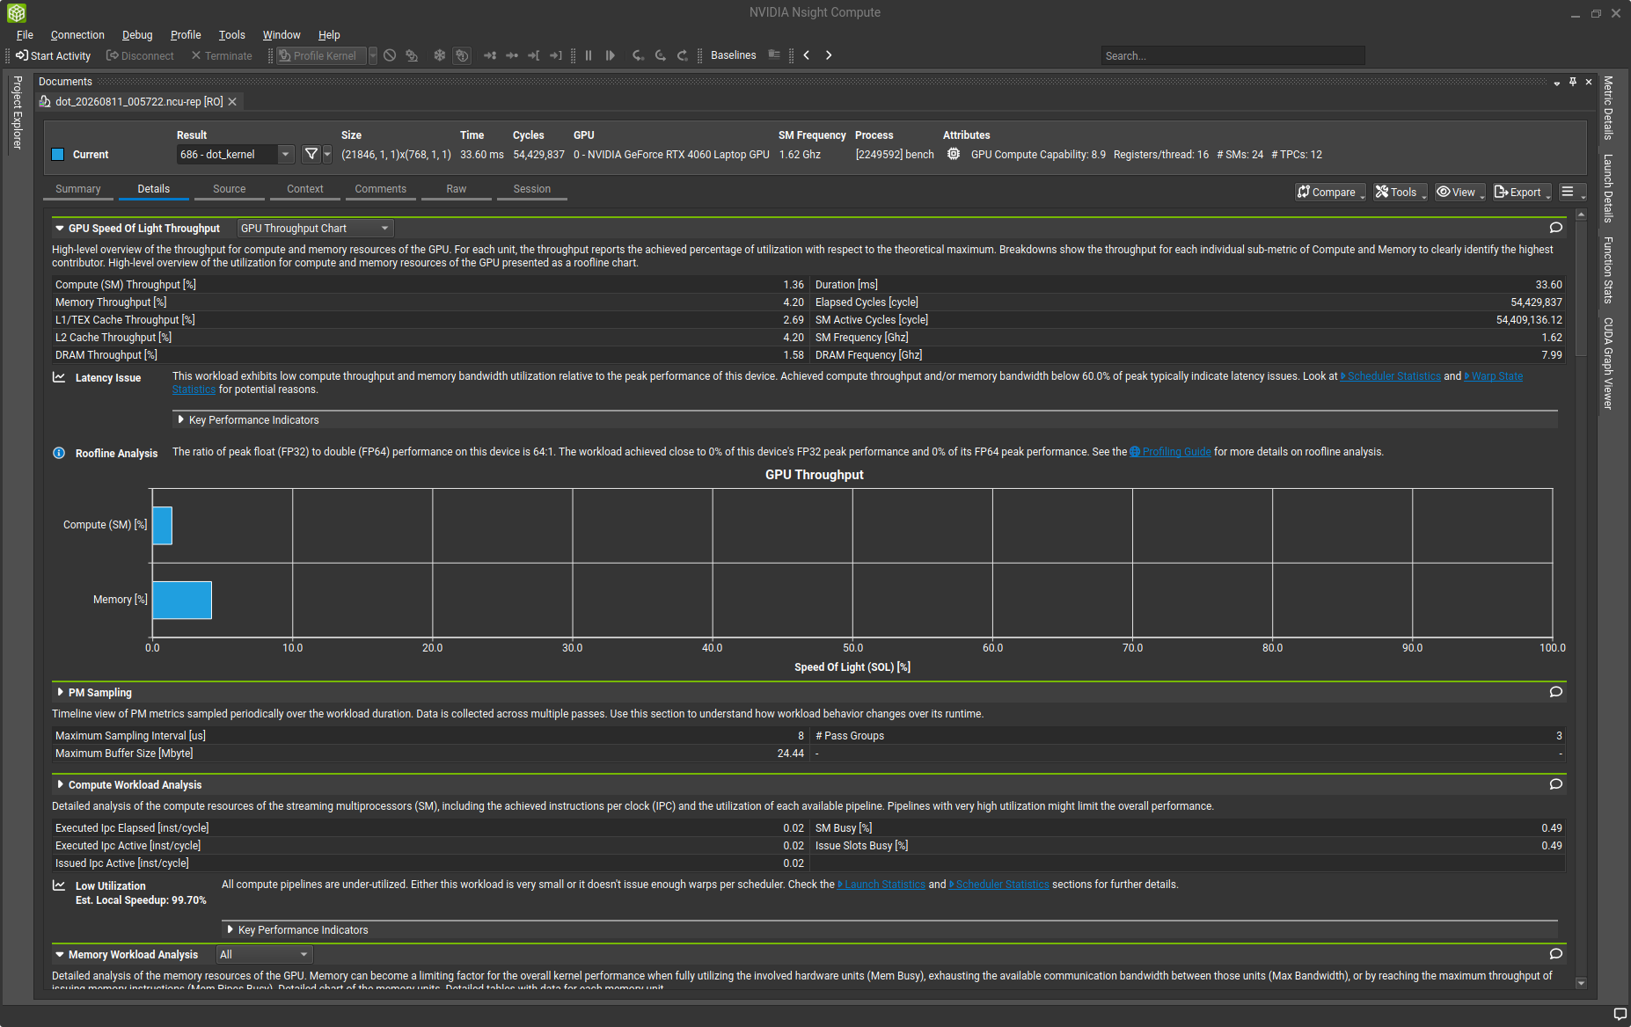The height and width of the screenshot is (1027, 1631).
Task: Open comment bubble for Compute Workload Analysis
Action: (x=1555, y=784)
